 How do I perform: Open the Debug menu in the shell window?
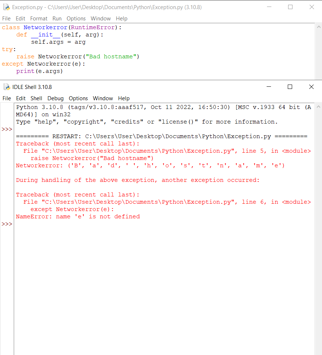(55, 98)
